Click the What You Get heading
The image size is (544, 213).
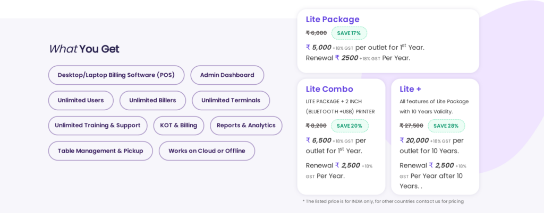pyautogui.click(x=84, y=49)
